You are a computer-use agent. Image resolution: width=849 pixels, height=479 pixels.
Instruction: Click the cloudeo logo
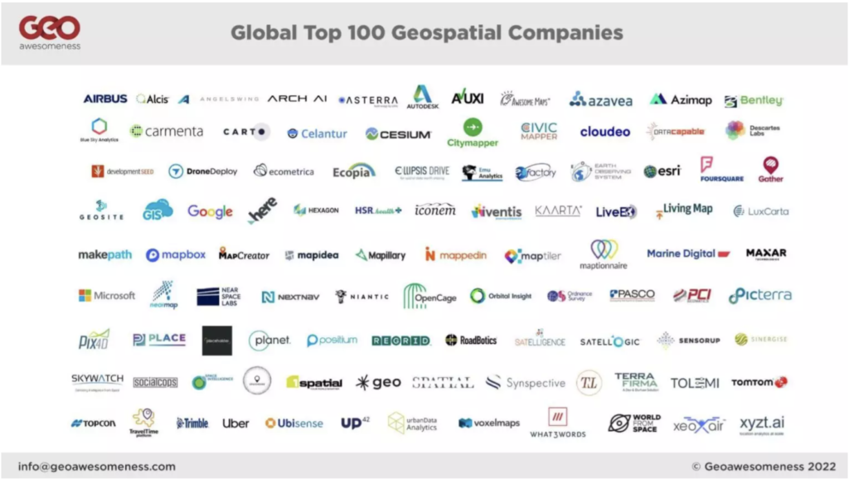[x=604, y=132]
